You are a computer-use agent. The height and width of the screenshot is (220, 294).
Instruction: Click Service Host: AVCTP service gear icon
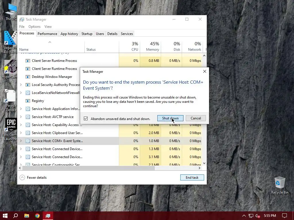(28, 117)
